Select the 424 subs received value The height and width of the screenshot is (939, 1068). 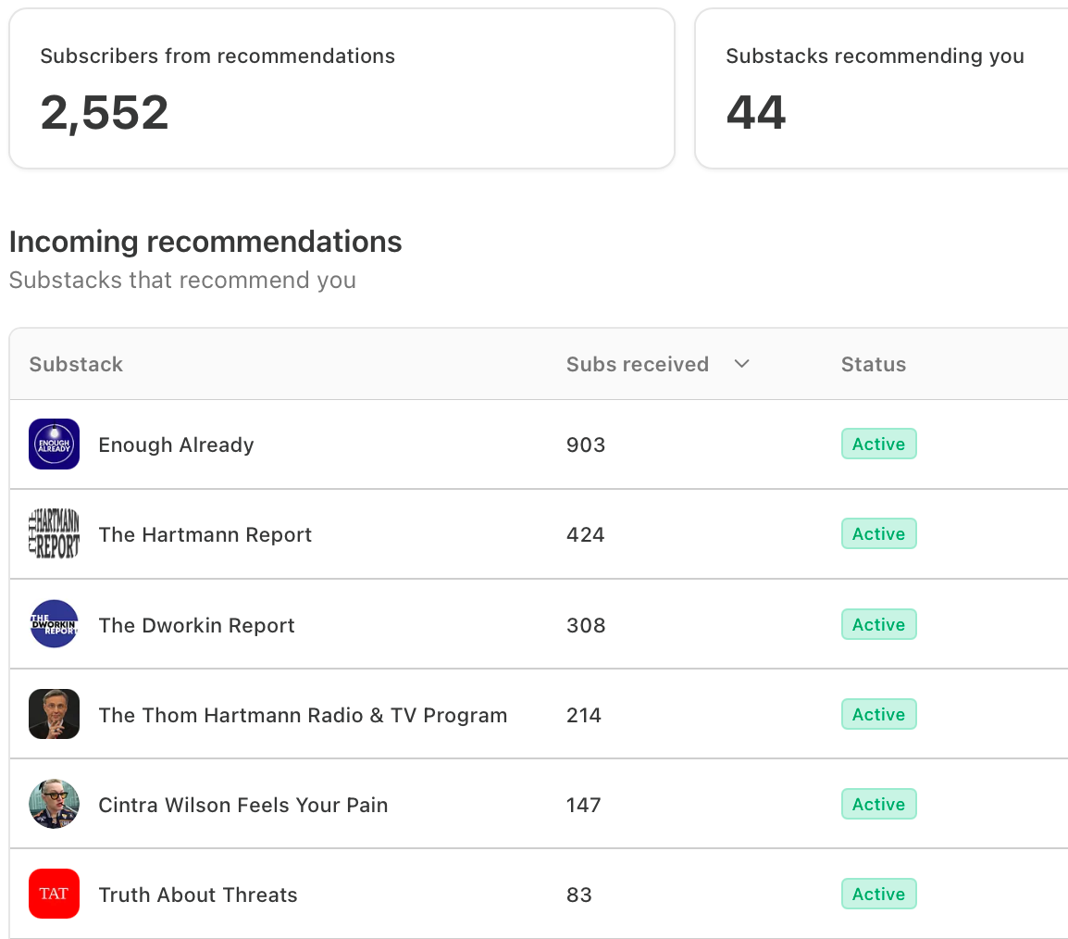tap(585, 534)
